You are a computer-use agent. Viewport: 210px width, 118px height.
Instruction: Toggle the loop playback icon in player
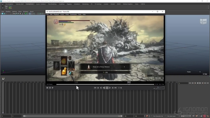click(x=119, y=88)
